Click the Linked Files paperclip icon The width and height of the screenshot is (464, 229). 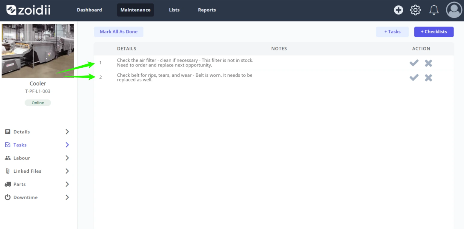(8, 171)
